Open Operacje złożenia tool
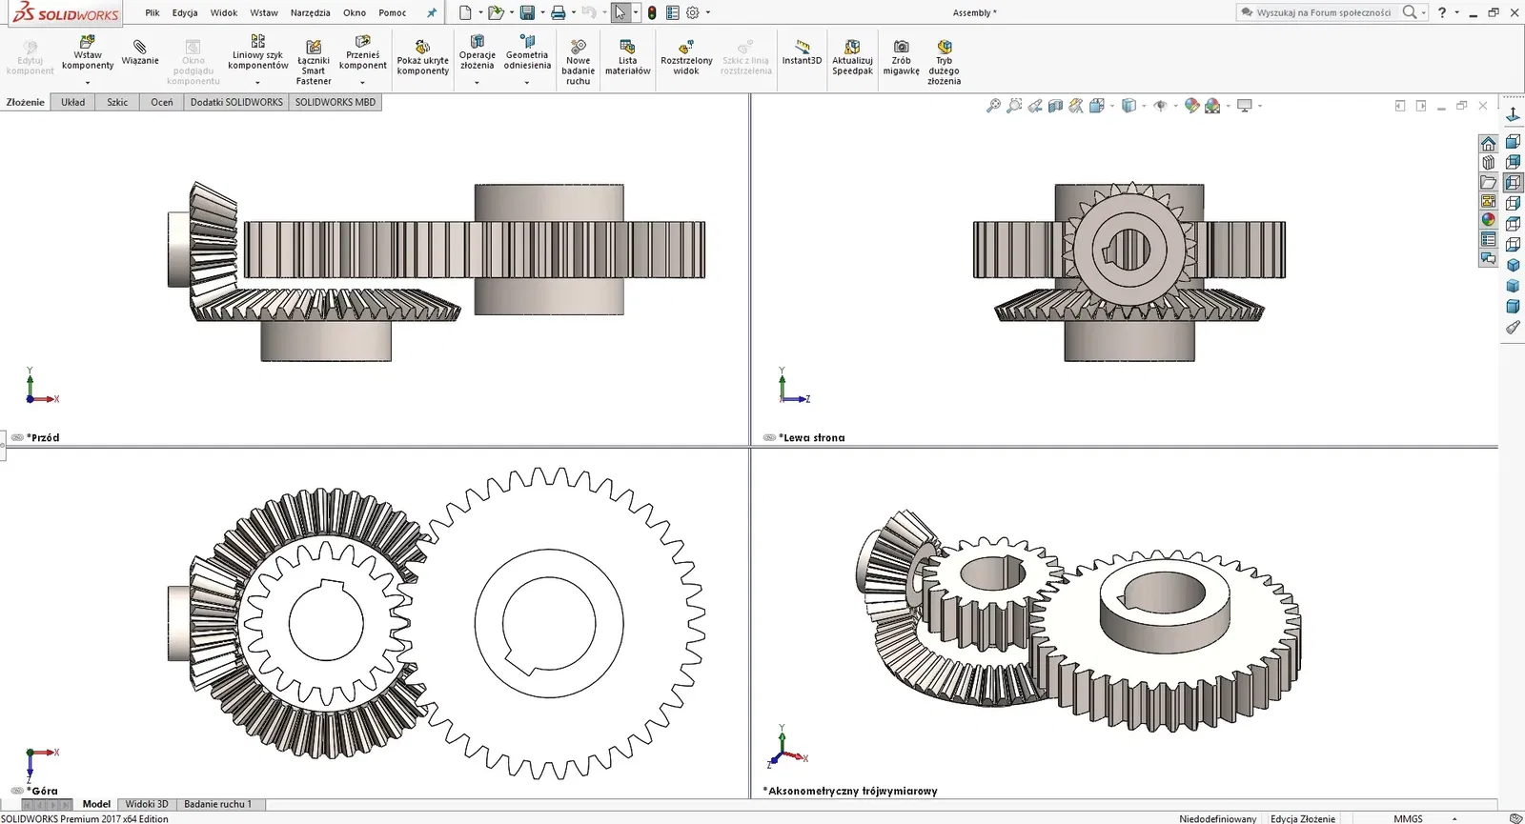 [477, 53]
